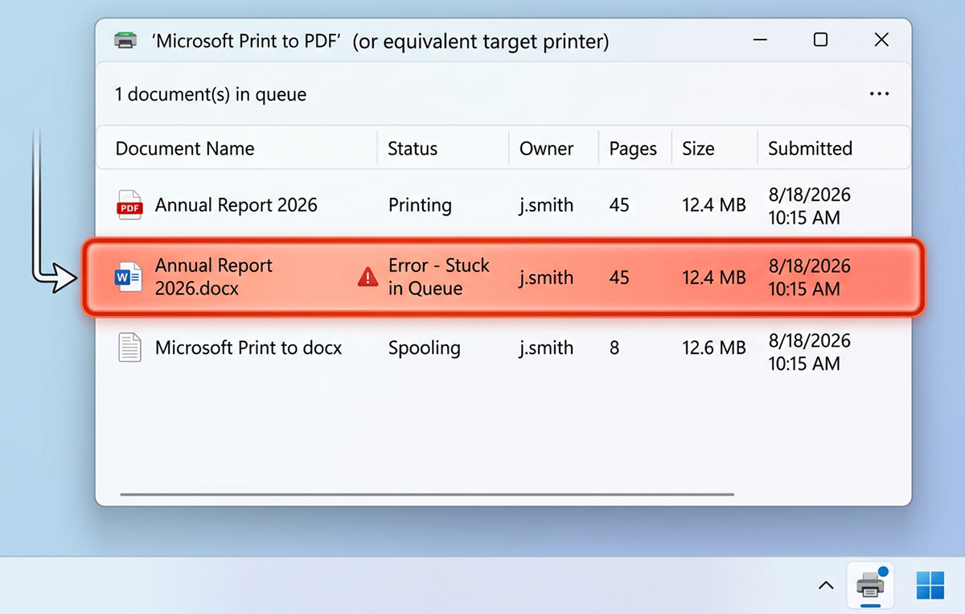Viewport: 965px width, 614px height.
Task: Click the document icon beside Microsoft Print to docx
Action: [129, 348]
